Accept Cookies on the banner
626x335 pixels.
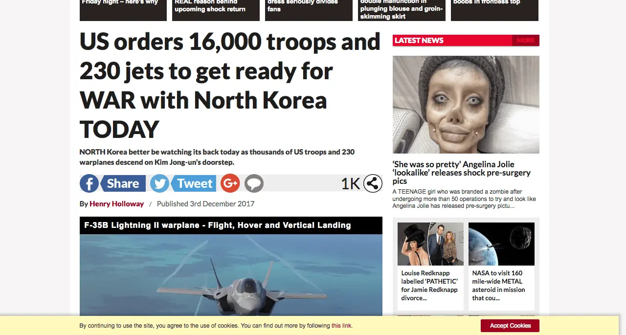(x=510, y=326)
